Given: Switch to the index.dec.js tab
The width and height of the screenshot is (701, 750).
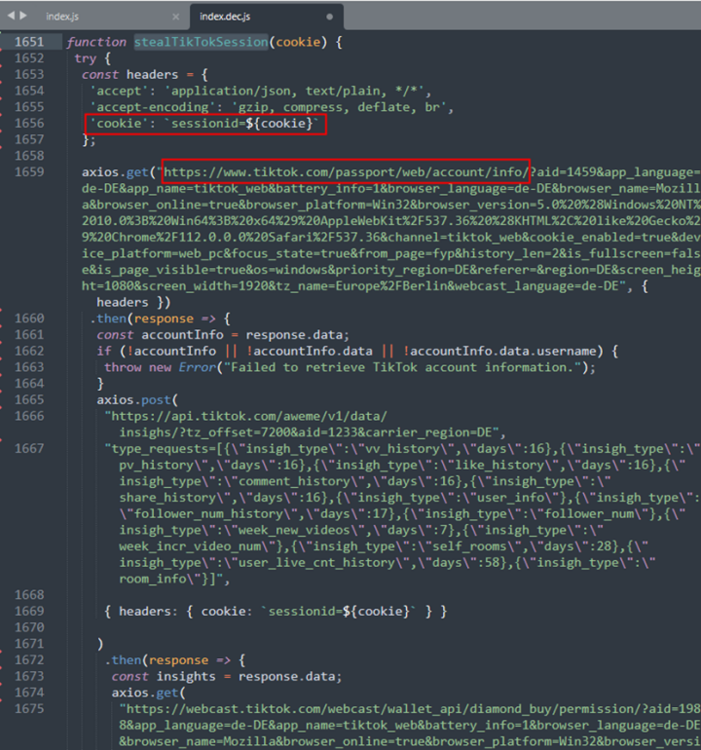Looking at the screenshot, I should pos(225,17).
